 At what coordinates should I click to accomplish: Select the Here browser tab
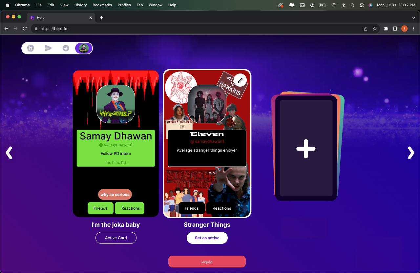point(61,18)
